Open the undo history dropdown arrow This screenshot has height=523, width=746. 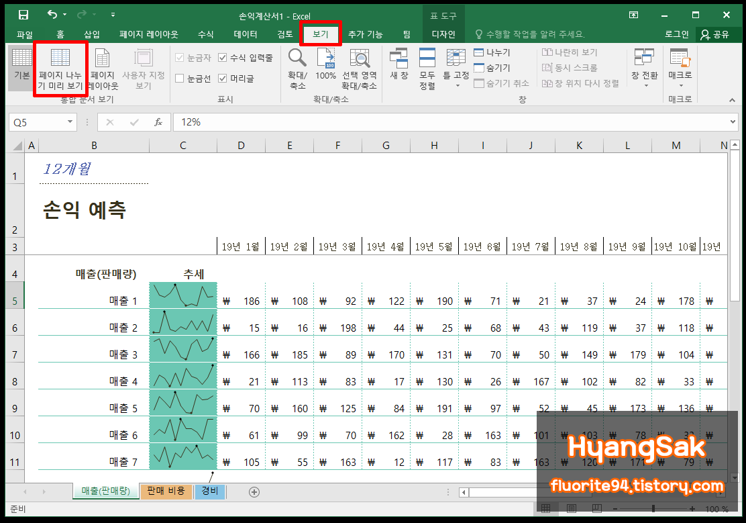tap(64, 15)
